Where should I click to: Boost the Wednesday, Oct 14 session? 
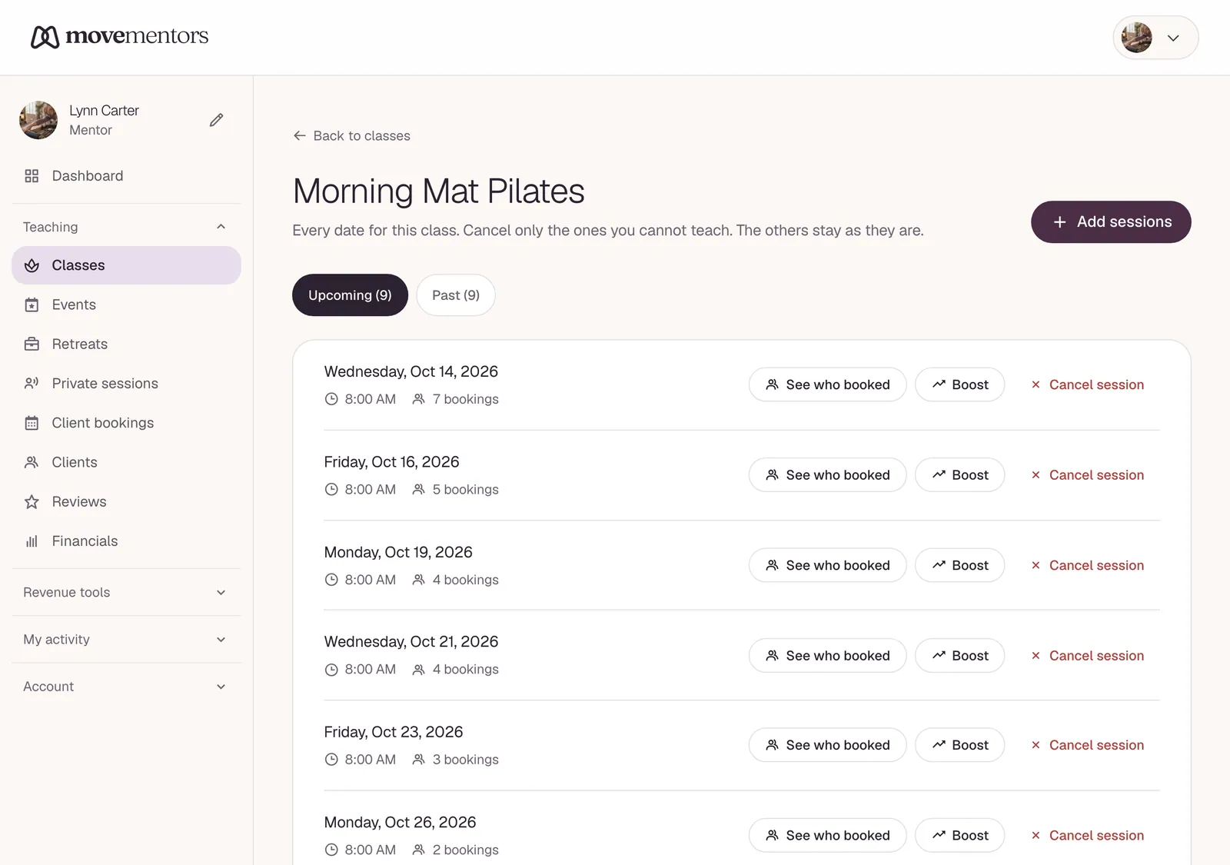click(x=959, y=384)
